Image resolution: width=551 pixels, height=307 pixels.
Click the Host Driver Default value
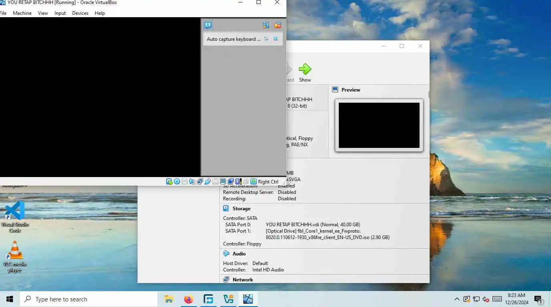(x=260, y=263)
